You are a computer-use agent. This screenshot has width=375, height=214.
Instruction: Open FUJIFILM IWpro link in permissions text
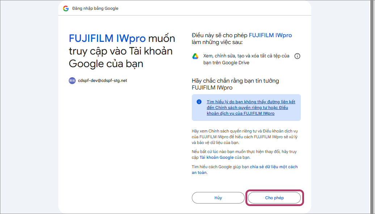270,35
